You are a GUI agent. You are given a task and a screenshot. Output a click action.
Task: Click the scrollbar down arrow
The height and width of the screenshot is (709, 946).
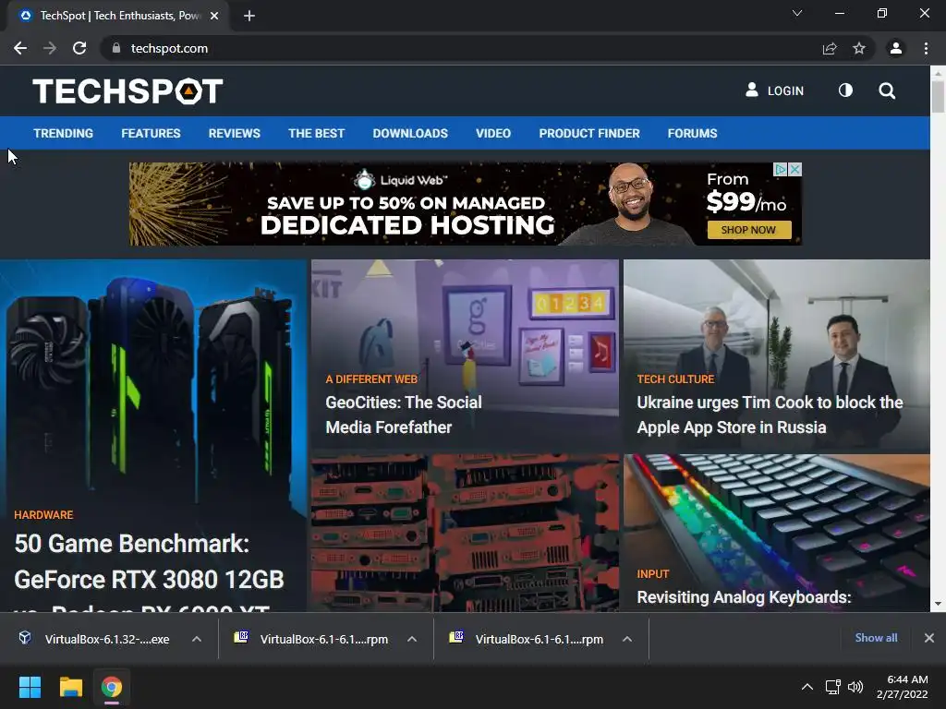(938, 604)
